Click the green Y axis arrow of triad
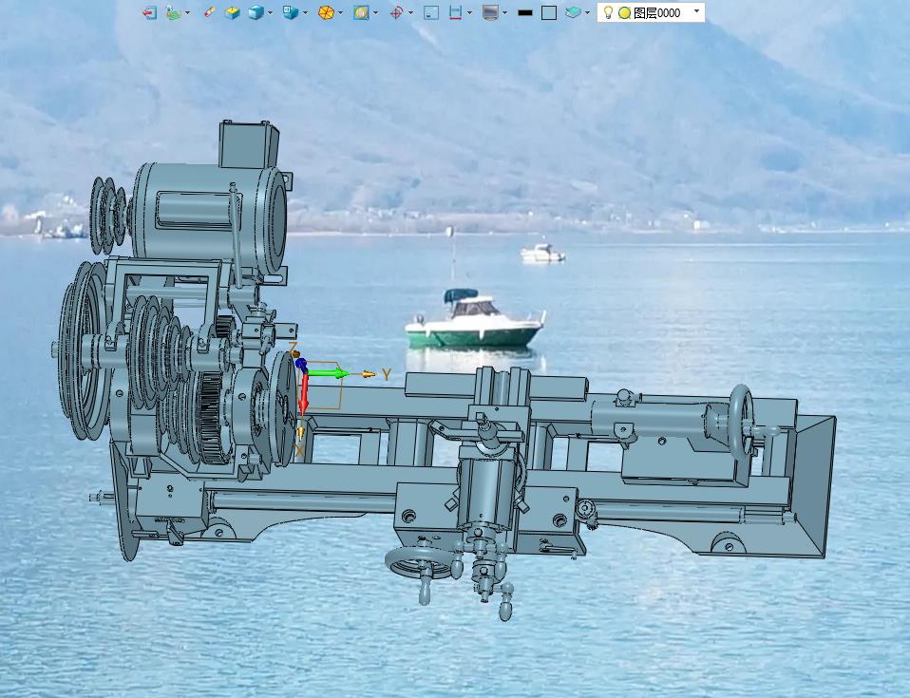910x698 pixels. coord(329,373)
